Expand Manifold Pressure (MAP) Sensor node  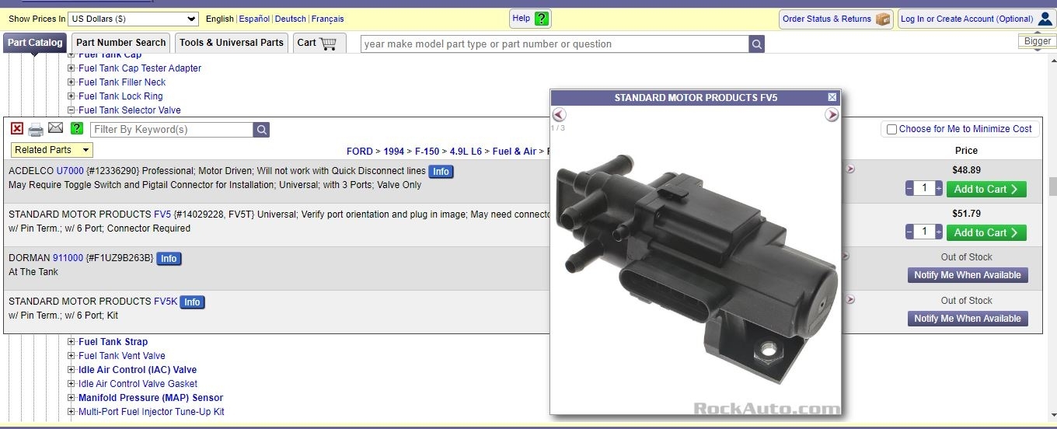click(x=72, y=398)
